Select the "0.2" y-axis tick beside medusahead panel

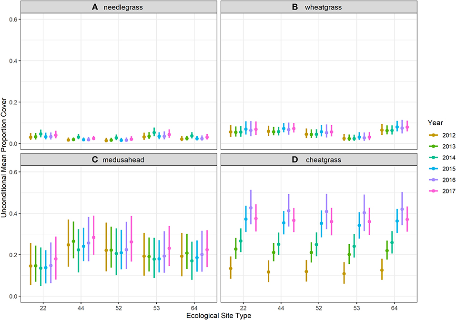tap(14, 255)
